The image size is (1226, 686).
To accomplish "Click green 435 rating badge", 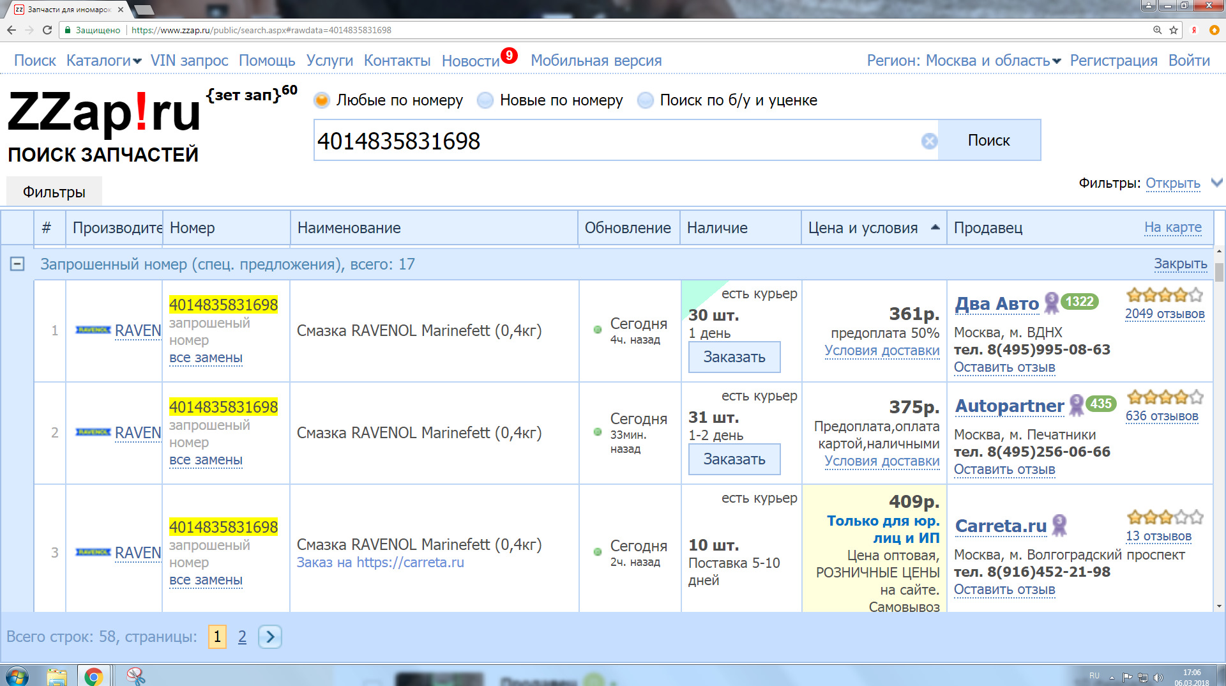I will coord(1101,404).
